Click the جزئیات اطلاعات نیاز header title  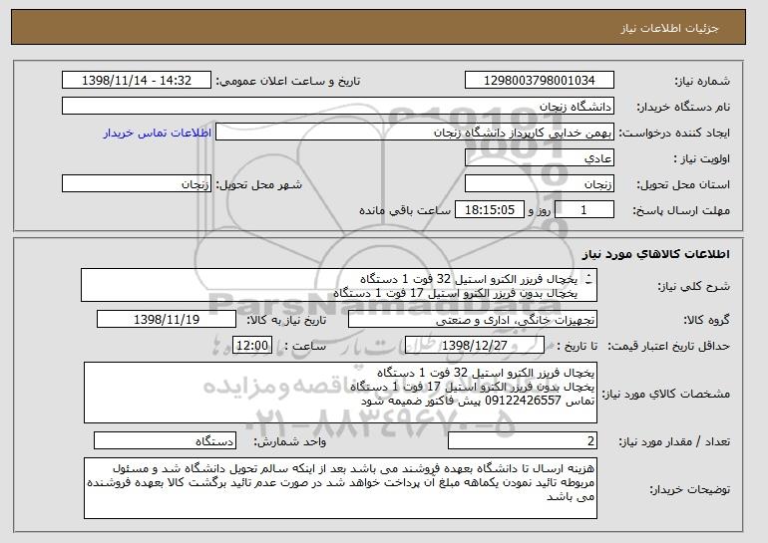coord(669,28)
